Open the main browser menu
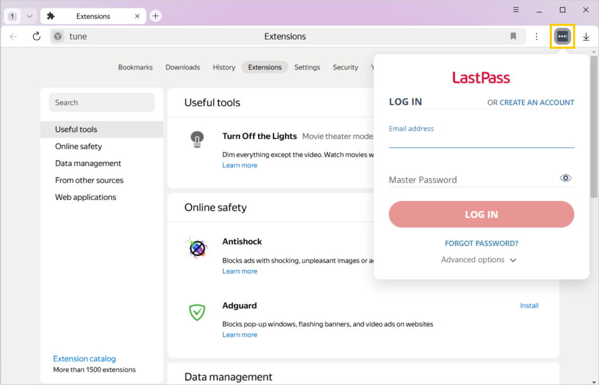599x385 pixels. click(515, 10)
